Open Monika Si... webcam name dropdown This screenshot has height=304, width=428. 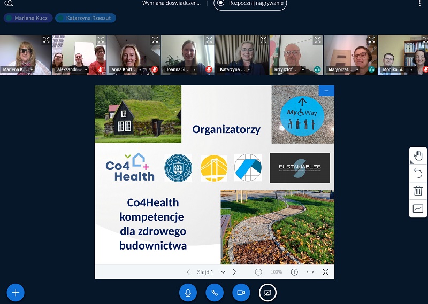pos(398,69)
